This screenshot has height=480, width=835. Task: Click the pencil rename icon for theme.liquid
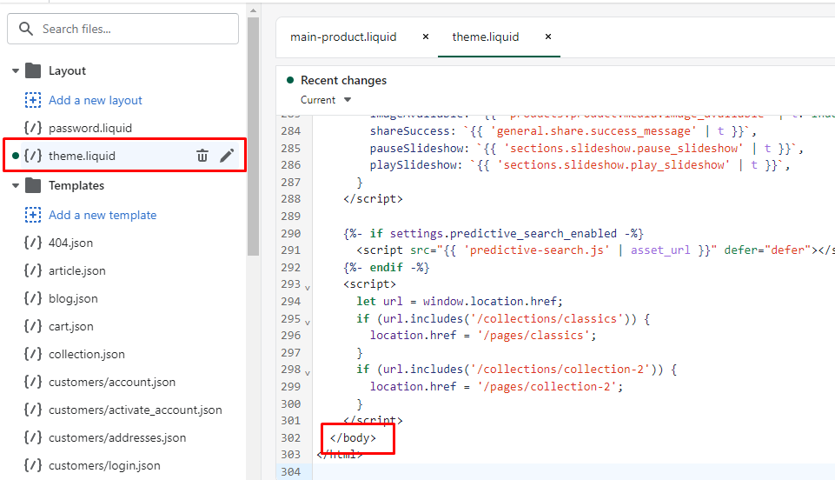[227, 156]
